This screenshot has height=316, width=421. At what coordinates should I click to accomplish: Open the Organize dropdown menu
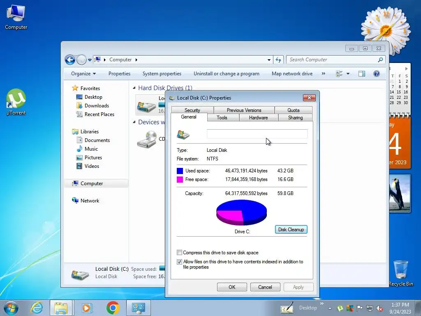tap(83, 74)
